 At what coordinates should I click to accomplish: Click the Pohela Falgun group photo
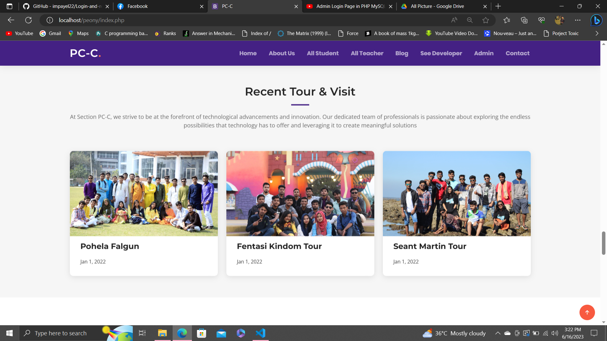point(144,194)
